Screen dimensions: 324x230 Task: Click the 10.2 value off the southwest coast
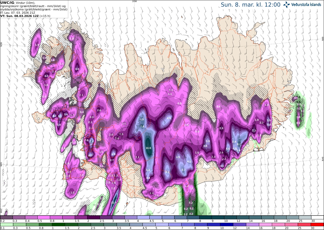[114, 203]
